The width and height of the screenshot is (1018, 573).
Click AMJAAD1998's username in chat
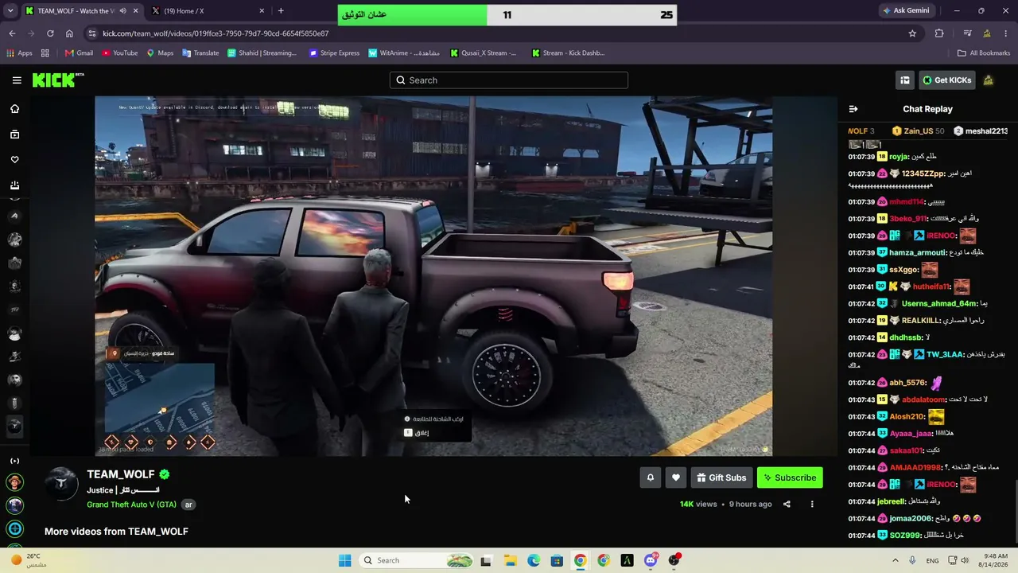(915, 467)
